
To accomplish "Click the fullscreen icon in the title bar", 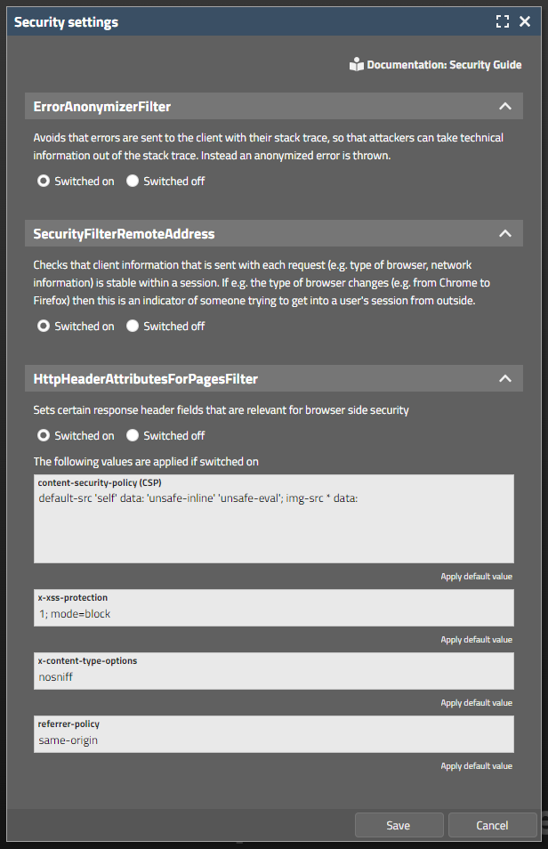I will click(503, 21).
